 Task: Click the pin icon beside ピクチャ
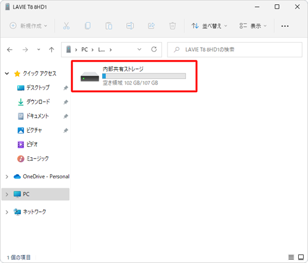click(65, 130)
